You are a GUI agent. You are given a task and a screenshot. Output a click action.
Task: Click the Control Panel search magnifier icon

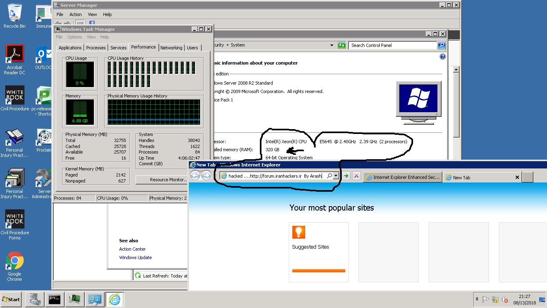tap(441, 45)
